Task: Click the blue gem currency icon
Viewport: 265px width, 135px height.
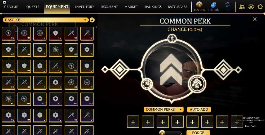Action: [x=214, y=5]
